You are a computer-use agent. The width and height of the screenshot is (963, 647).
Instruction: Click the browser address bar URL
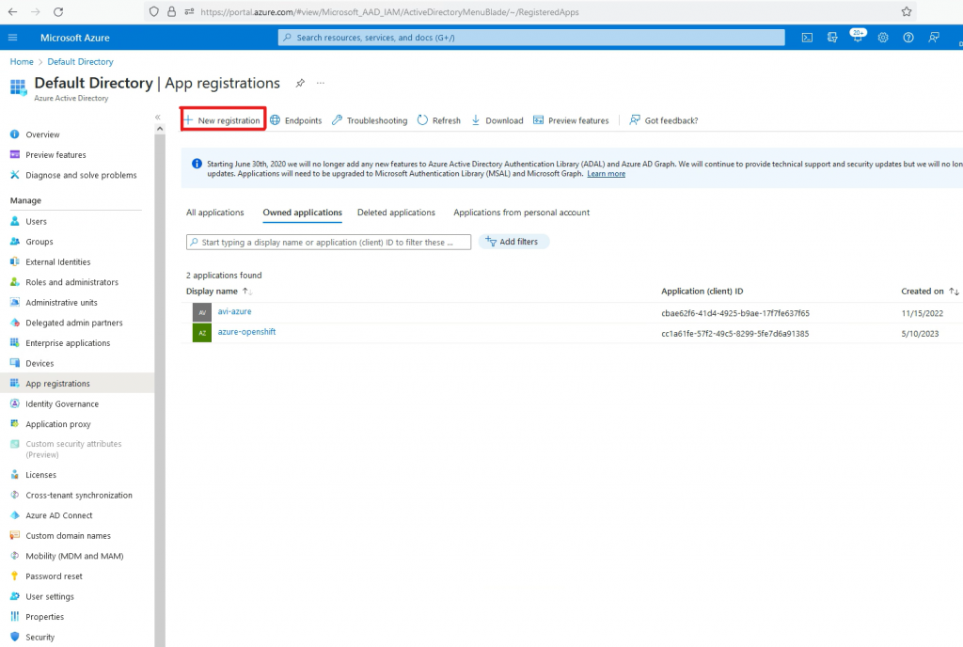pyautogui.click(x=389, y=11)
